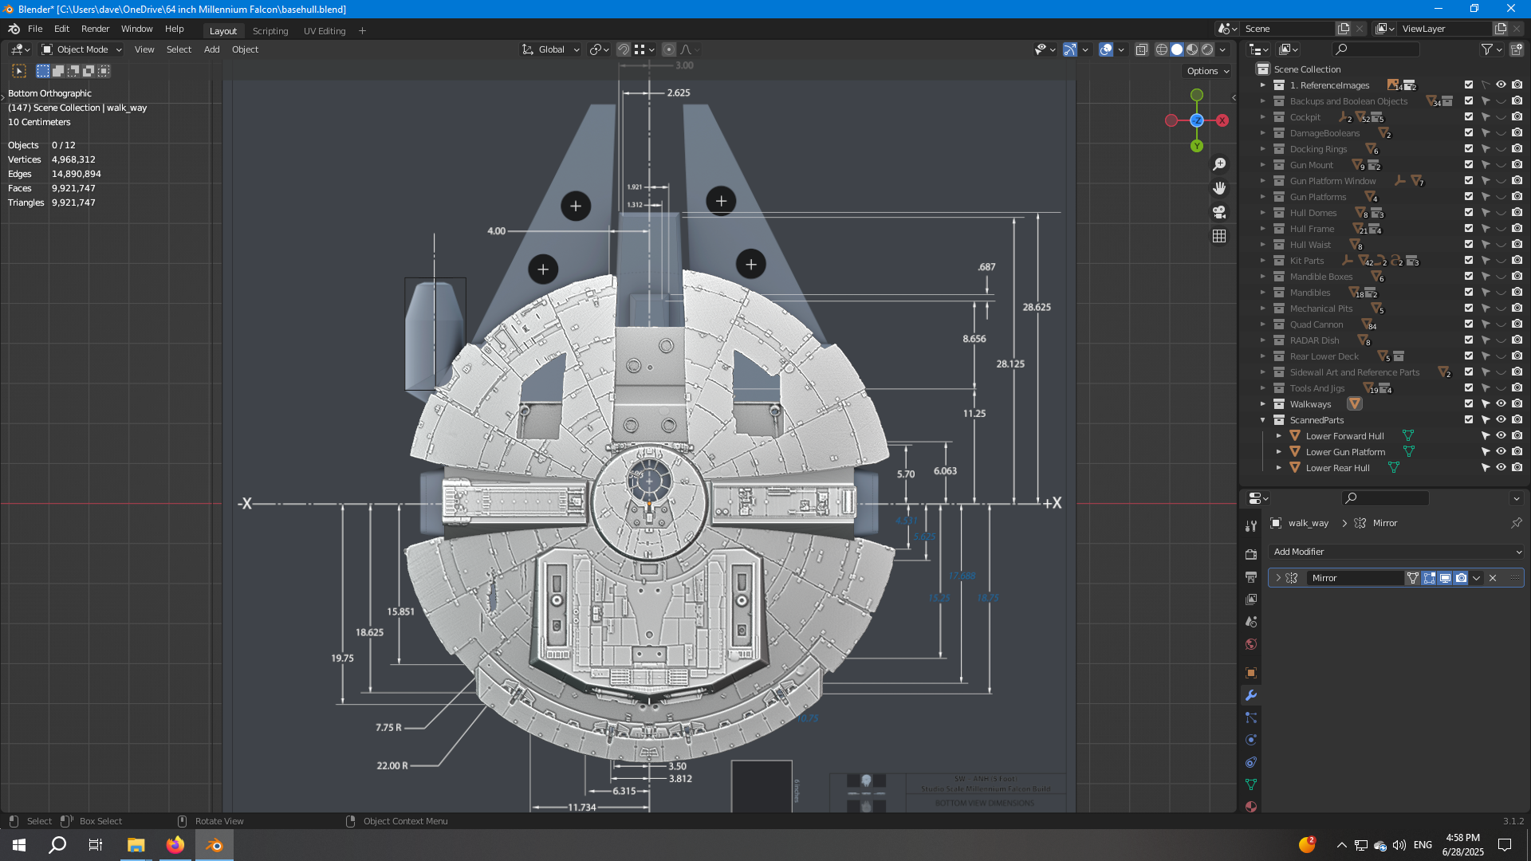Open the viewport Options dropdown
This screenshot has height=861, width=1531.
(x=1207, y=71)
